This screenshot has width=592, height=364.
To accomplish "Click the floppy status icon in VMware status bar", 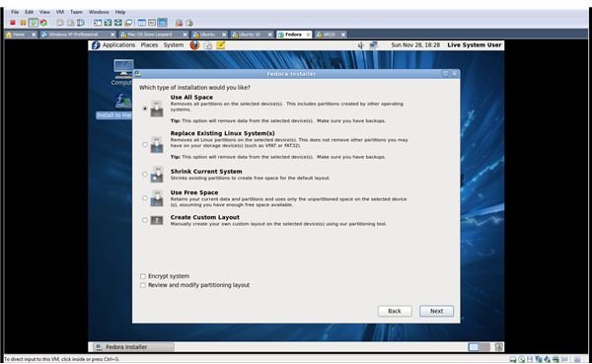I will coord(530,359).
